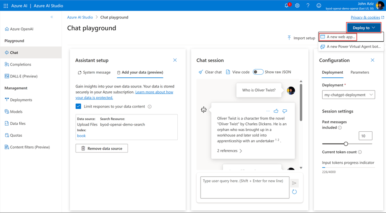The height and width of the screenshot is (213, 386).
Task: Show info for Limit responses option
Action: tap(150, 106)
